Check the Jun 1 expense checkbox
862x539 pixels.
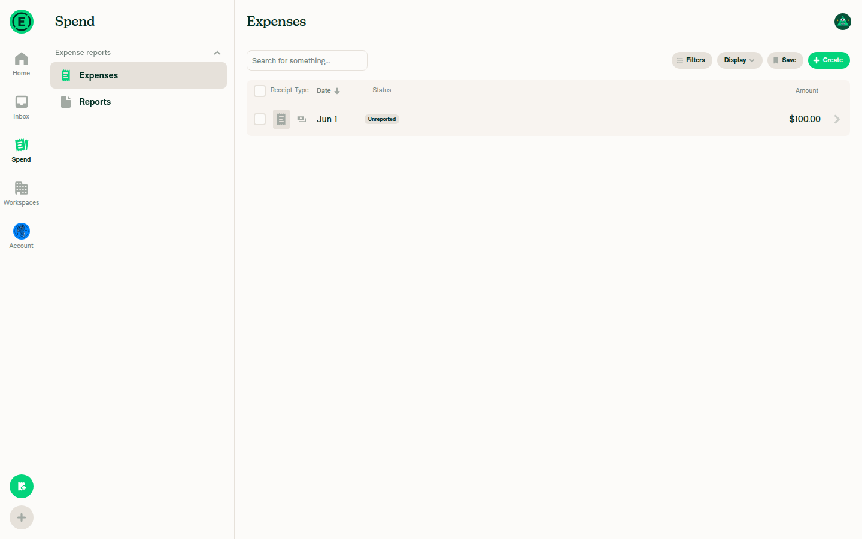point(260,119)
